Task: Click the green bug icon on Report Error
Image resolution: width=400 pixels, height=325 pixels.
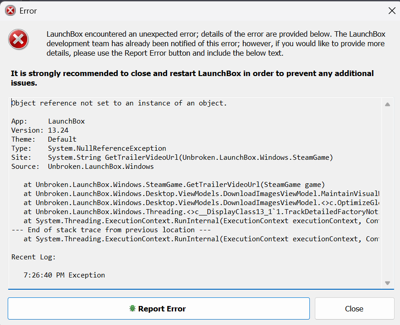Action: (x=133, y=309)
